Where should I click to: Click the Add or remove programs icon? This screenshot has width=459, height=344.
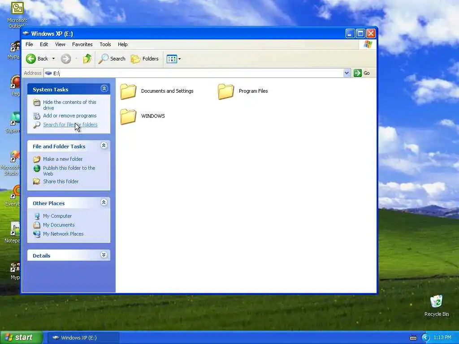(37, 116)
